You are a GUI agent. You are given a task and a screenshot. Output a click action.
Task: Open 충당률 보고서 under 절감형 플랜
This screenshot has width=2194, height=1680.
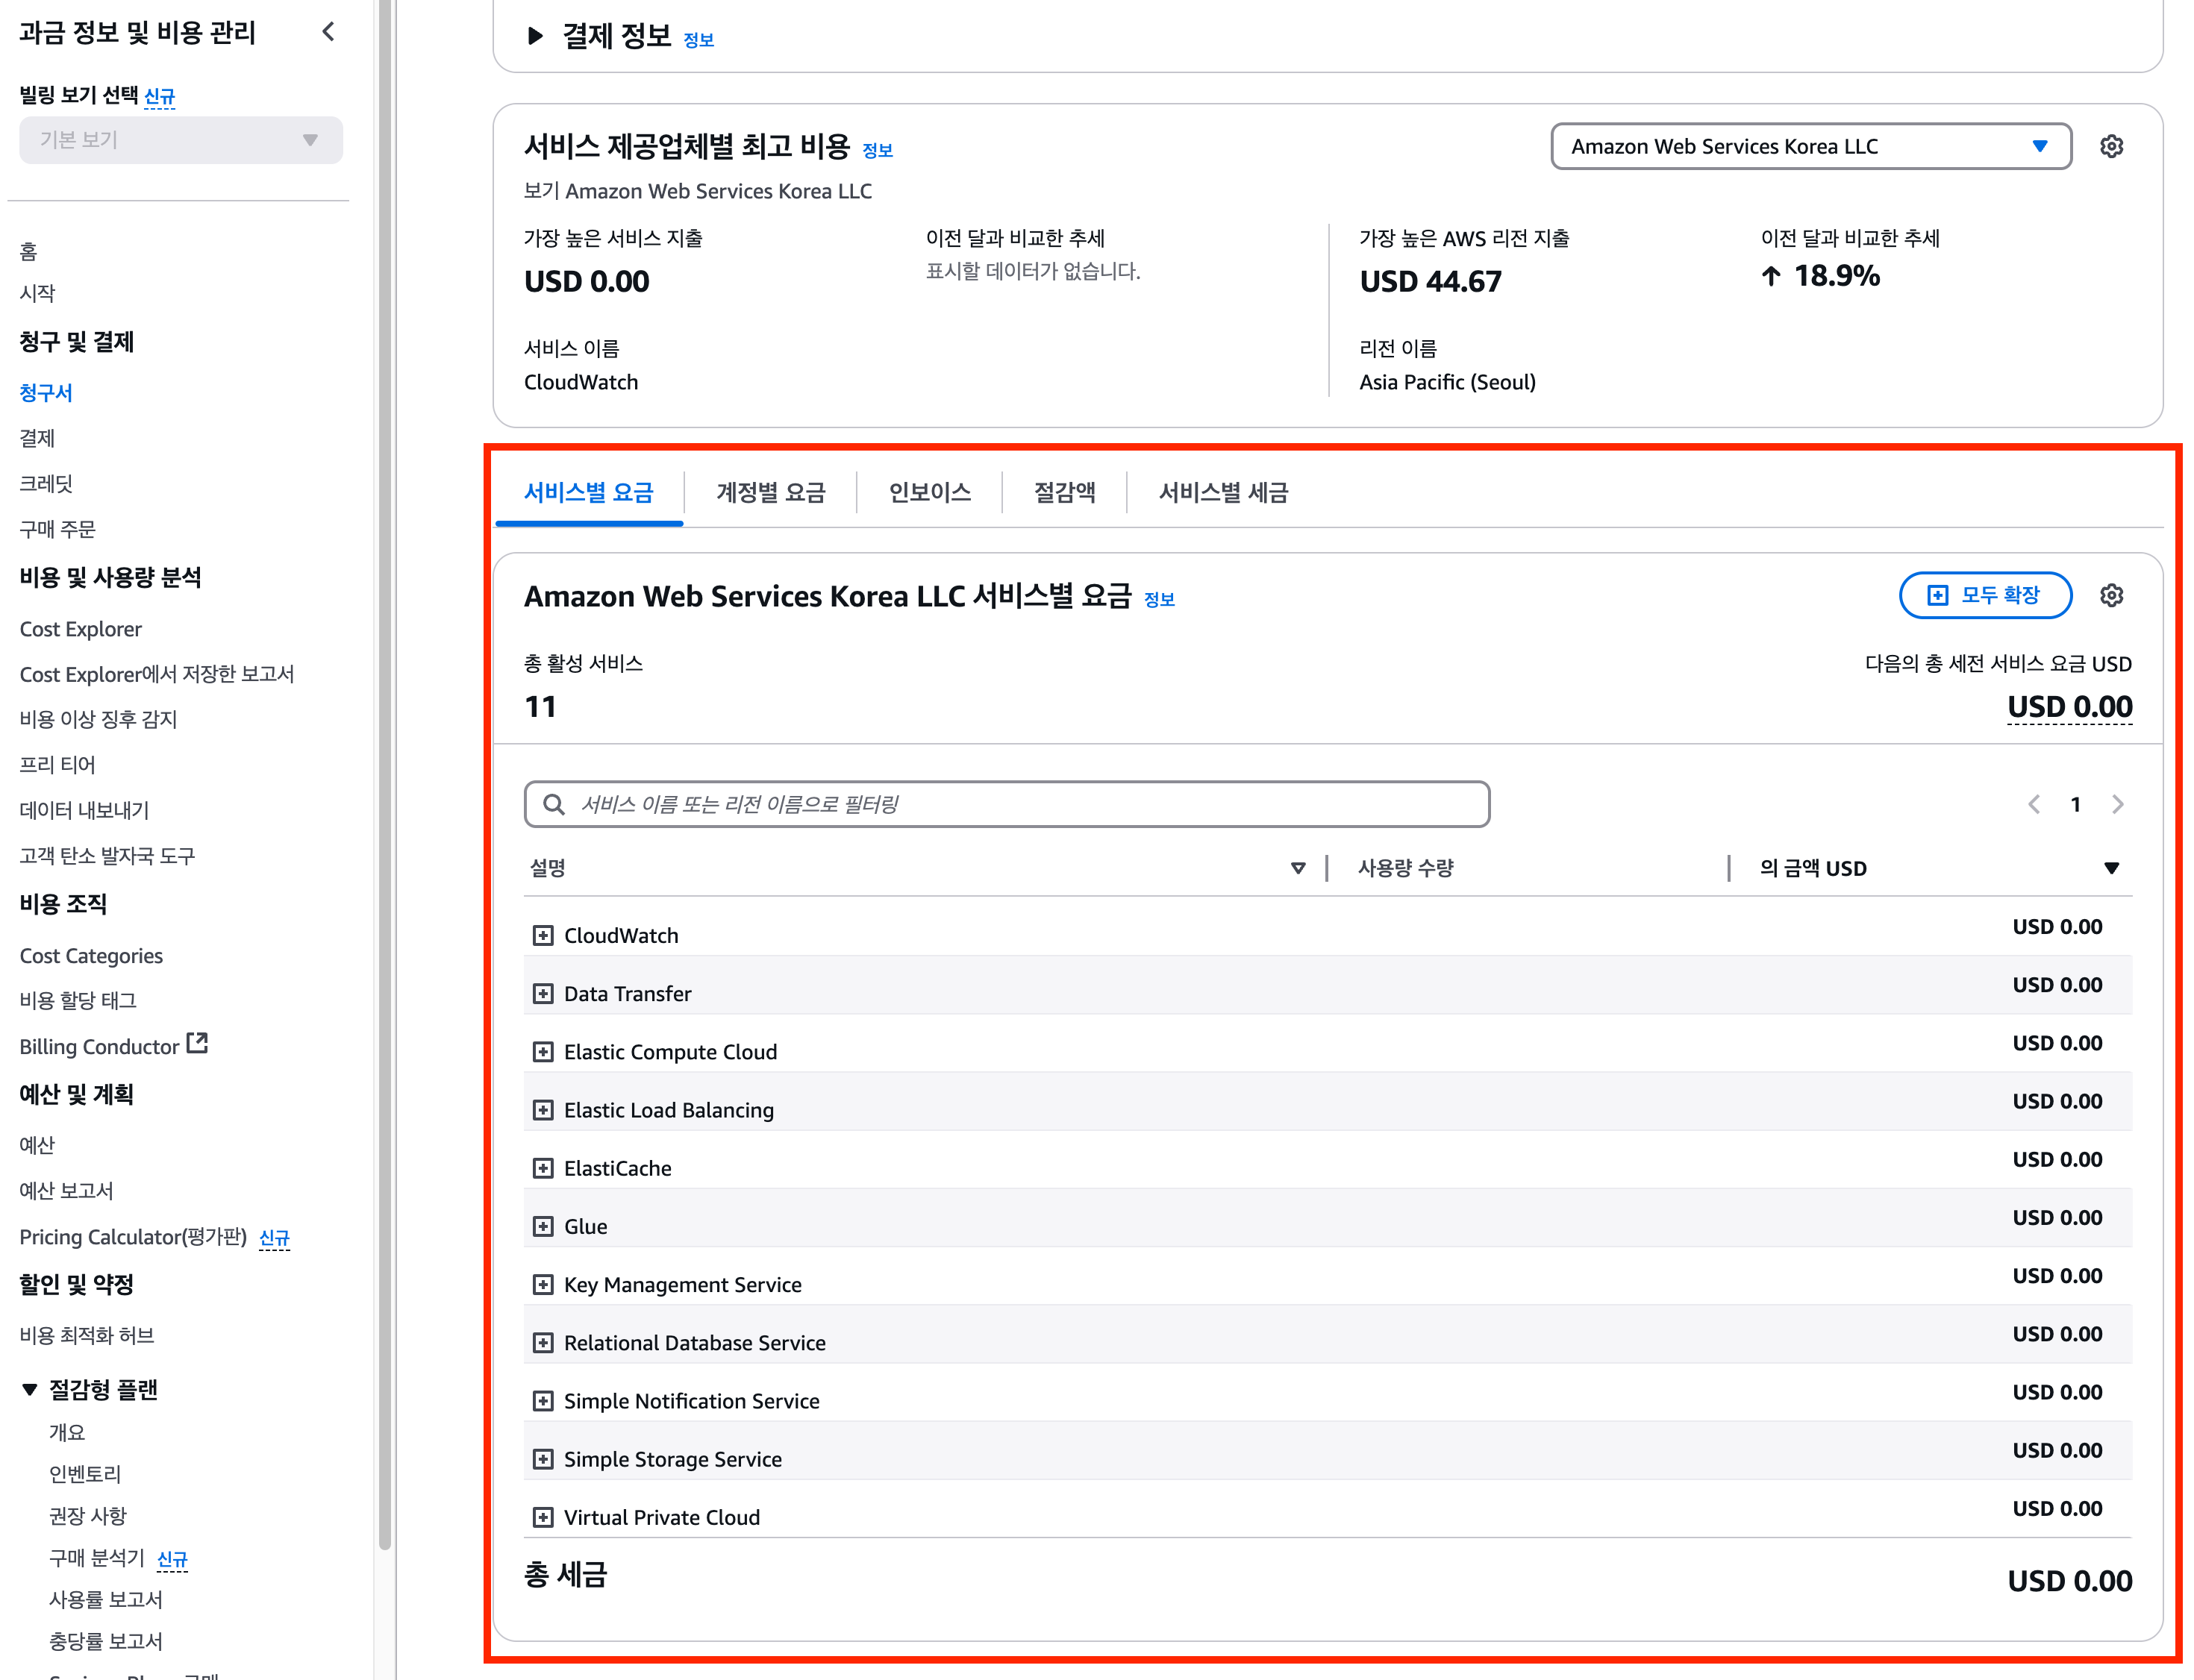coord(105,1641)
